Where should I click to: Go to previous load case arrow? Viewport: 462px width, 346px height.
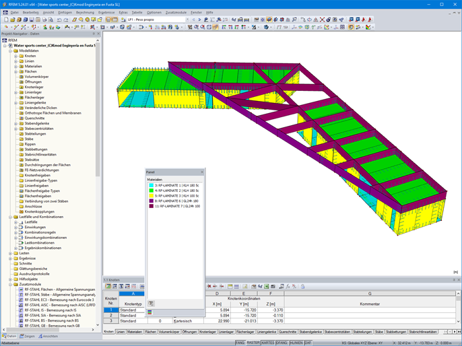pos(193,20)
